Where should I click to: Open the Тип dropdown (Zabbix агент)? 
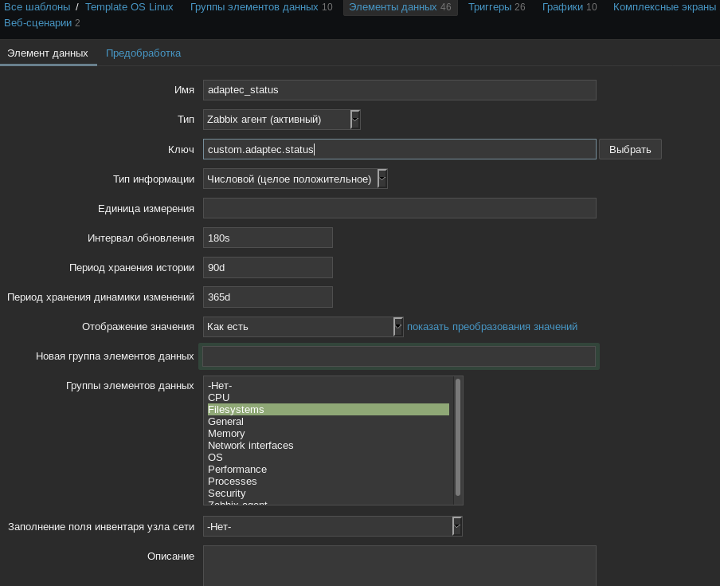(281, 120)
